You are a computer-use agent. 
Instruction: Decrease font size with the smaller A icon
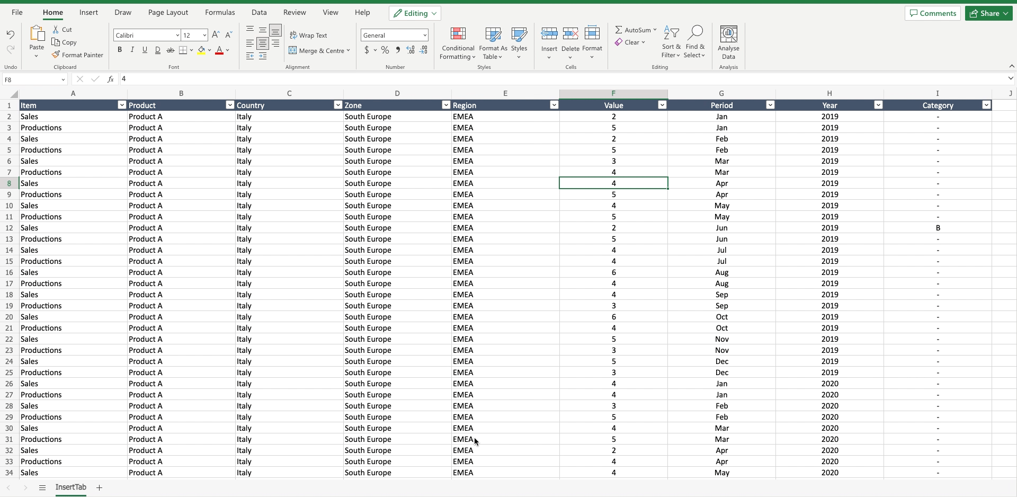(x=229, y=35)
